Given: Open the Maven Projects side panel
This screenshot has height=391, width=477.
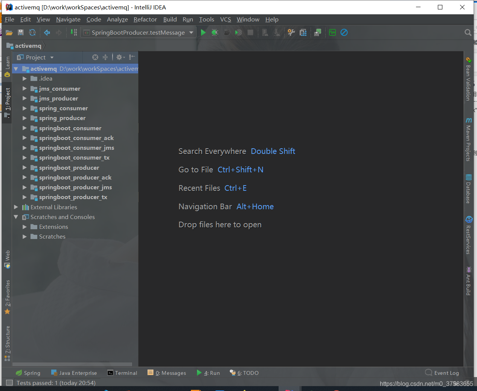Looking at the screenshot, I should point(468,139).
